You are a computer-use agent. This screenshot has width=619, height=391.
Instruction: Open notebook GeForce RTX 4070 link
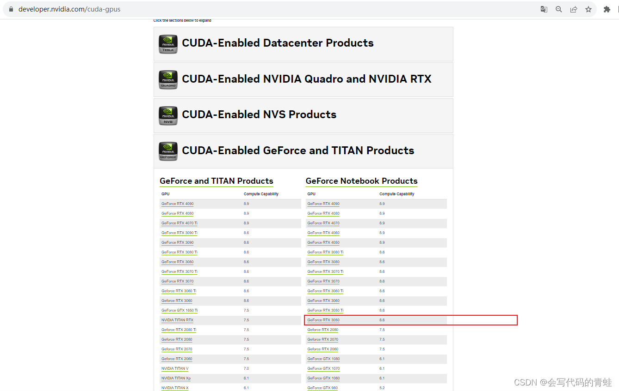(x=323, y=223)
